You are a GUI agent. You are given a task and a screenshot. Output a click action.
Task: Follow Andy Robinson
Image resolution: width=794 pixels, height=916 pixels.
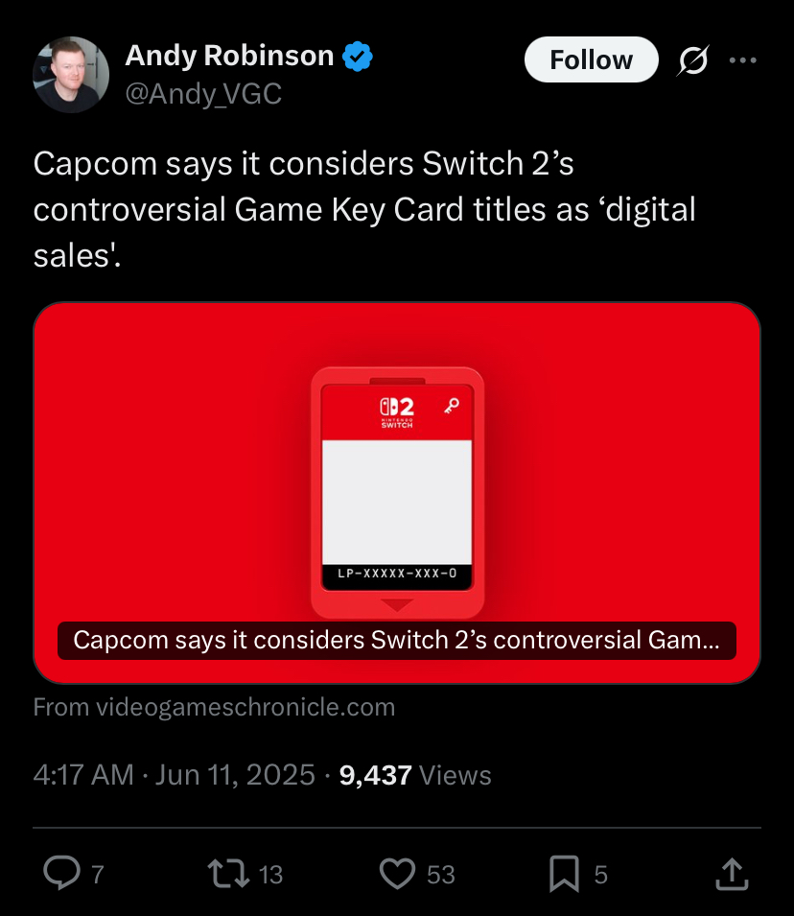[592, 59]
